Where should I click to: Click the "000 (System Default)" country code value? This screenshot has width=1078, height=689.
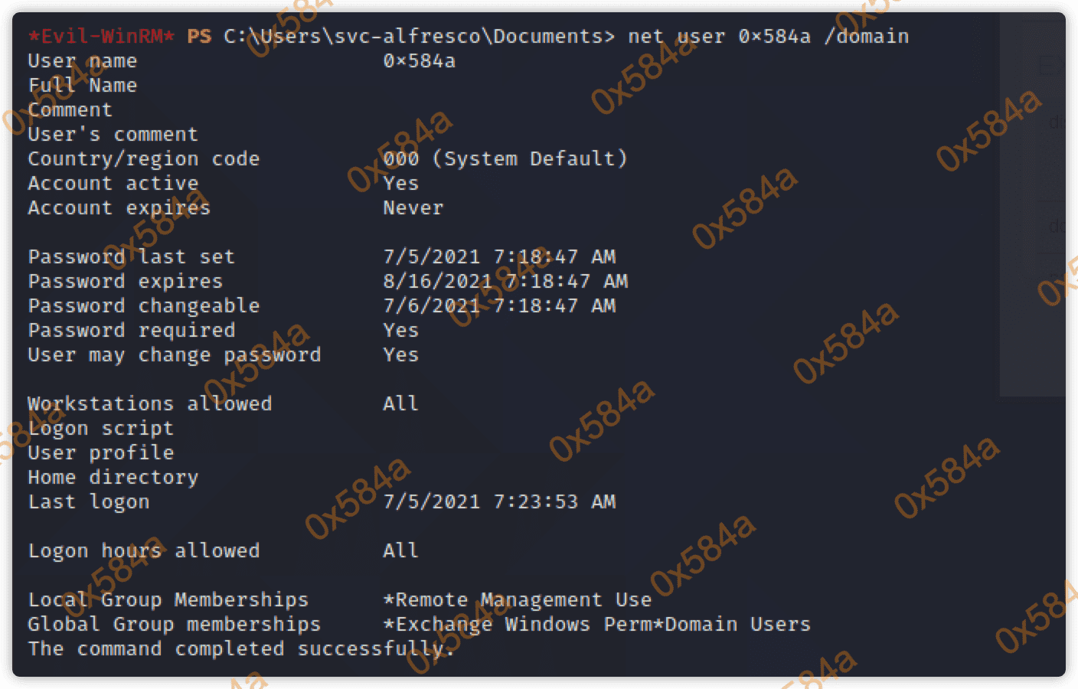[x=505, y=158]
